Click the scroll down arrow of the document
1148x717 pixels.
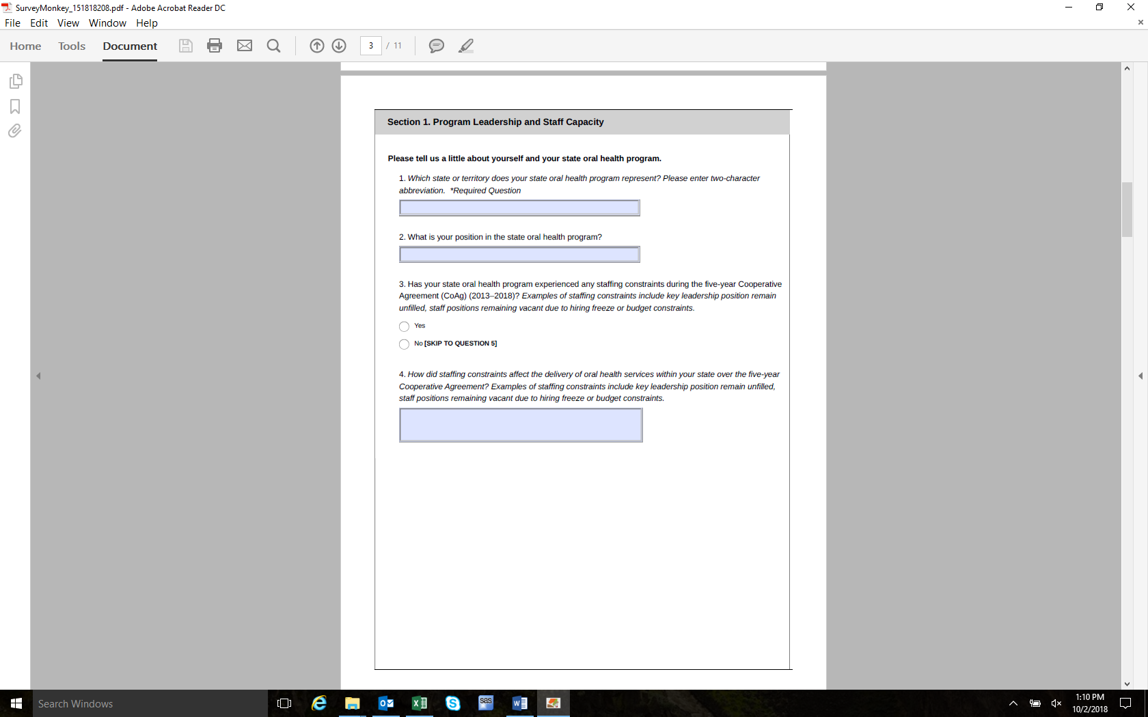pos(1127,684)
